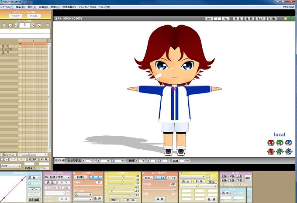
Task: Click the magnifier zoom icon in viewport
Action: (x=285, y=19)
